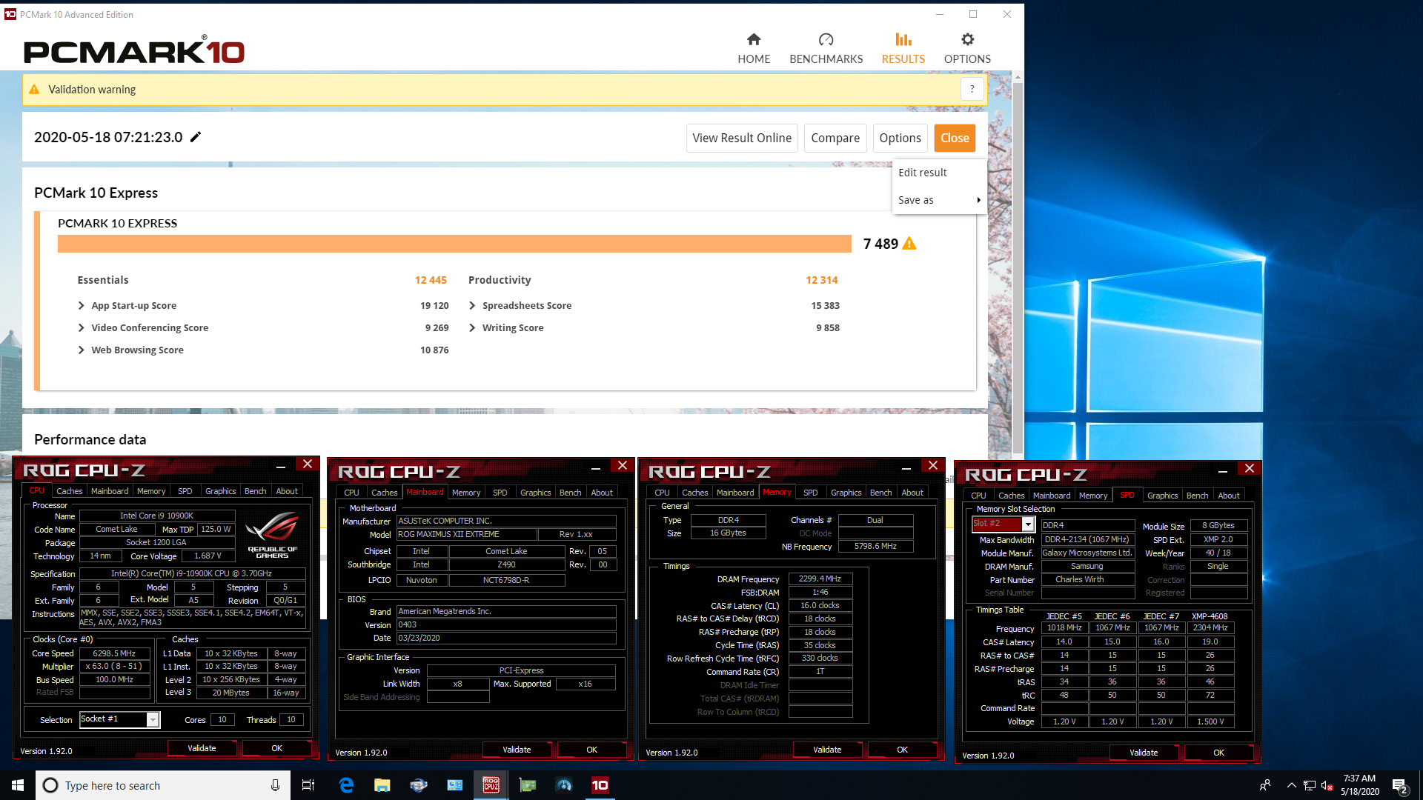Click Edit result in the Options menu
This screenshot has height=800, width=1423.
point(923,173)
